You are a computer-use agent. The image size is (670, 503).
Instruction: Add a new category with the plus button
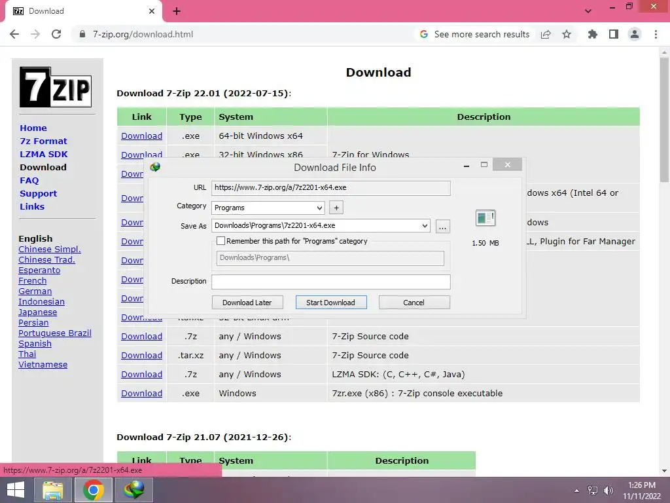coord(336,208)
